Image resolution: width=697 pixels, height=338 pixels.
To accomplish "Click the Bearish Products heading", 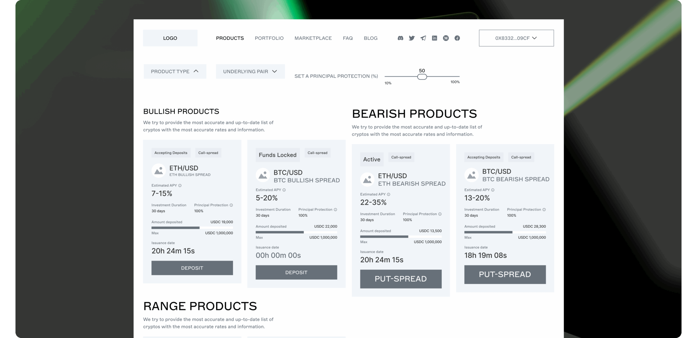I will [414, 114].
